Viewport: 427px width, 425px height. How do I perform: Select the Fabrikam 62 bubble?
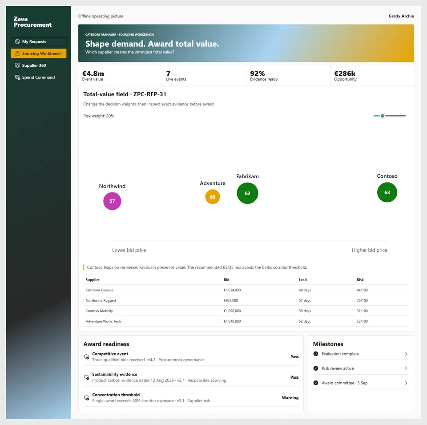click(x=247, y=193)
